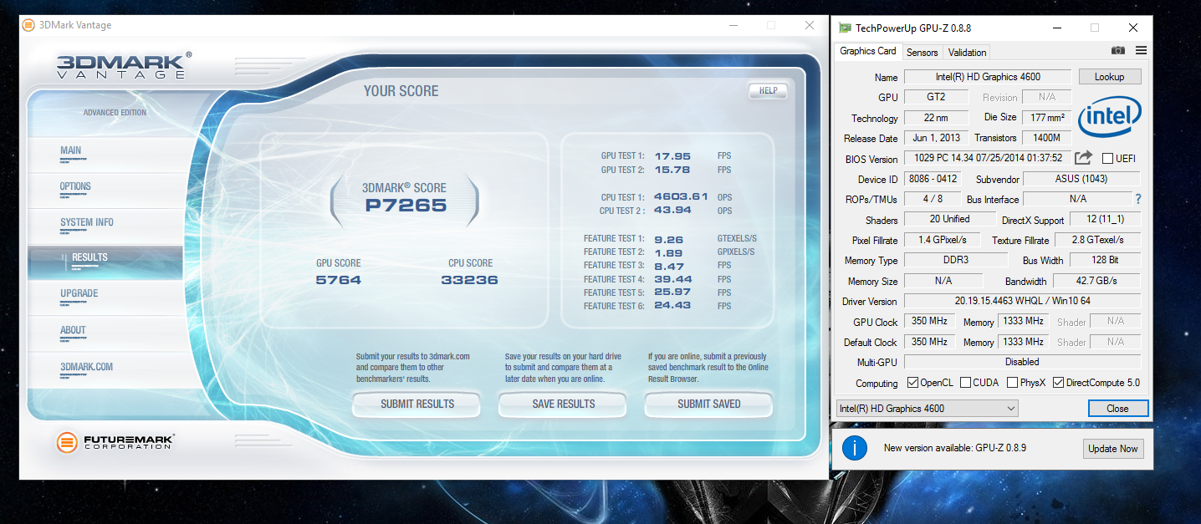Open the SYSTEM INFO section

tap(105, 226)
